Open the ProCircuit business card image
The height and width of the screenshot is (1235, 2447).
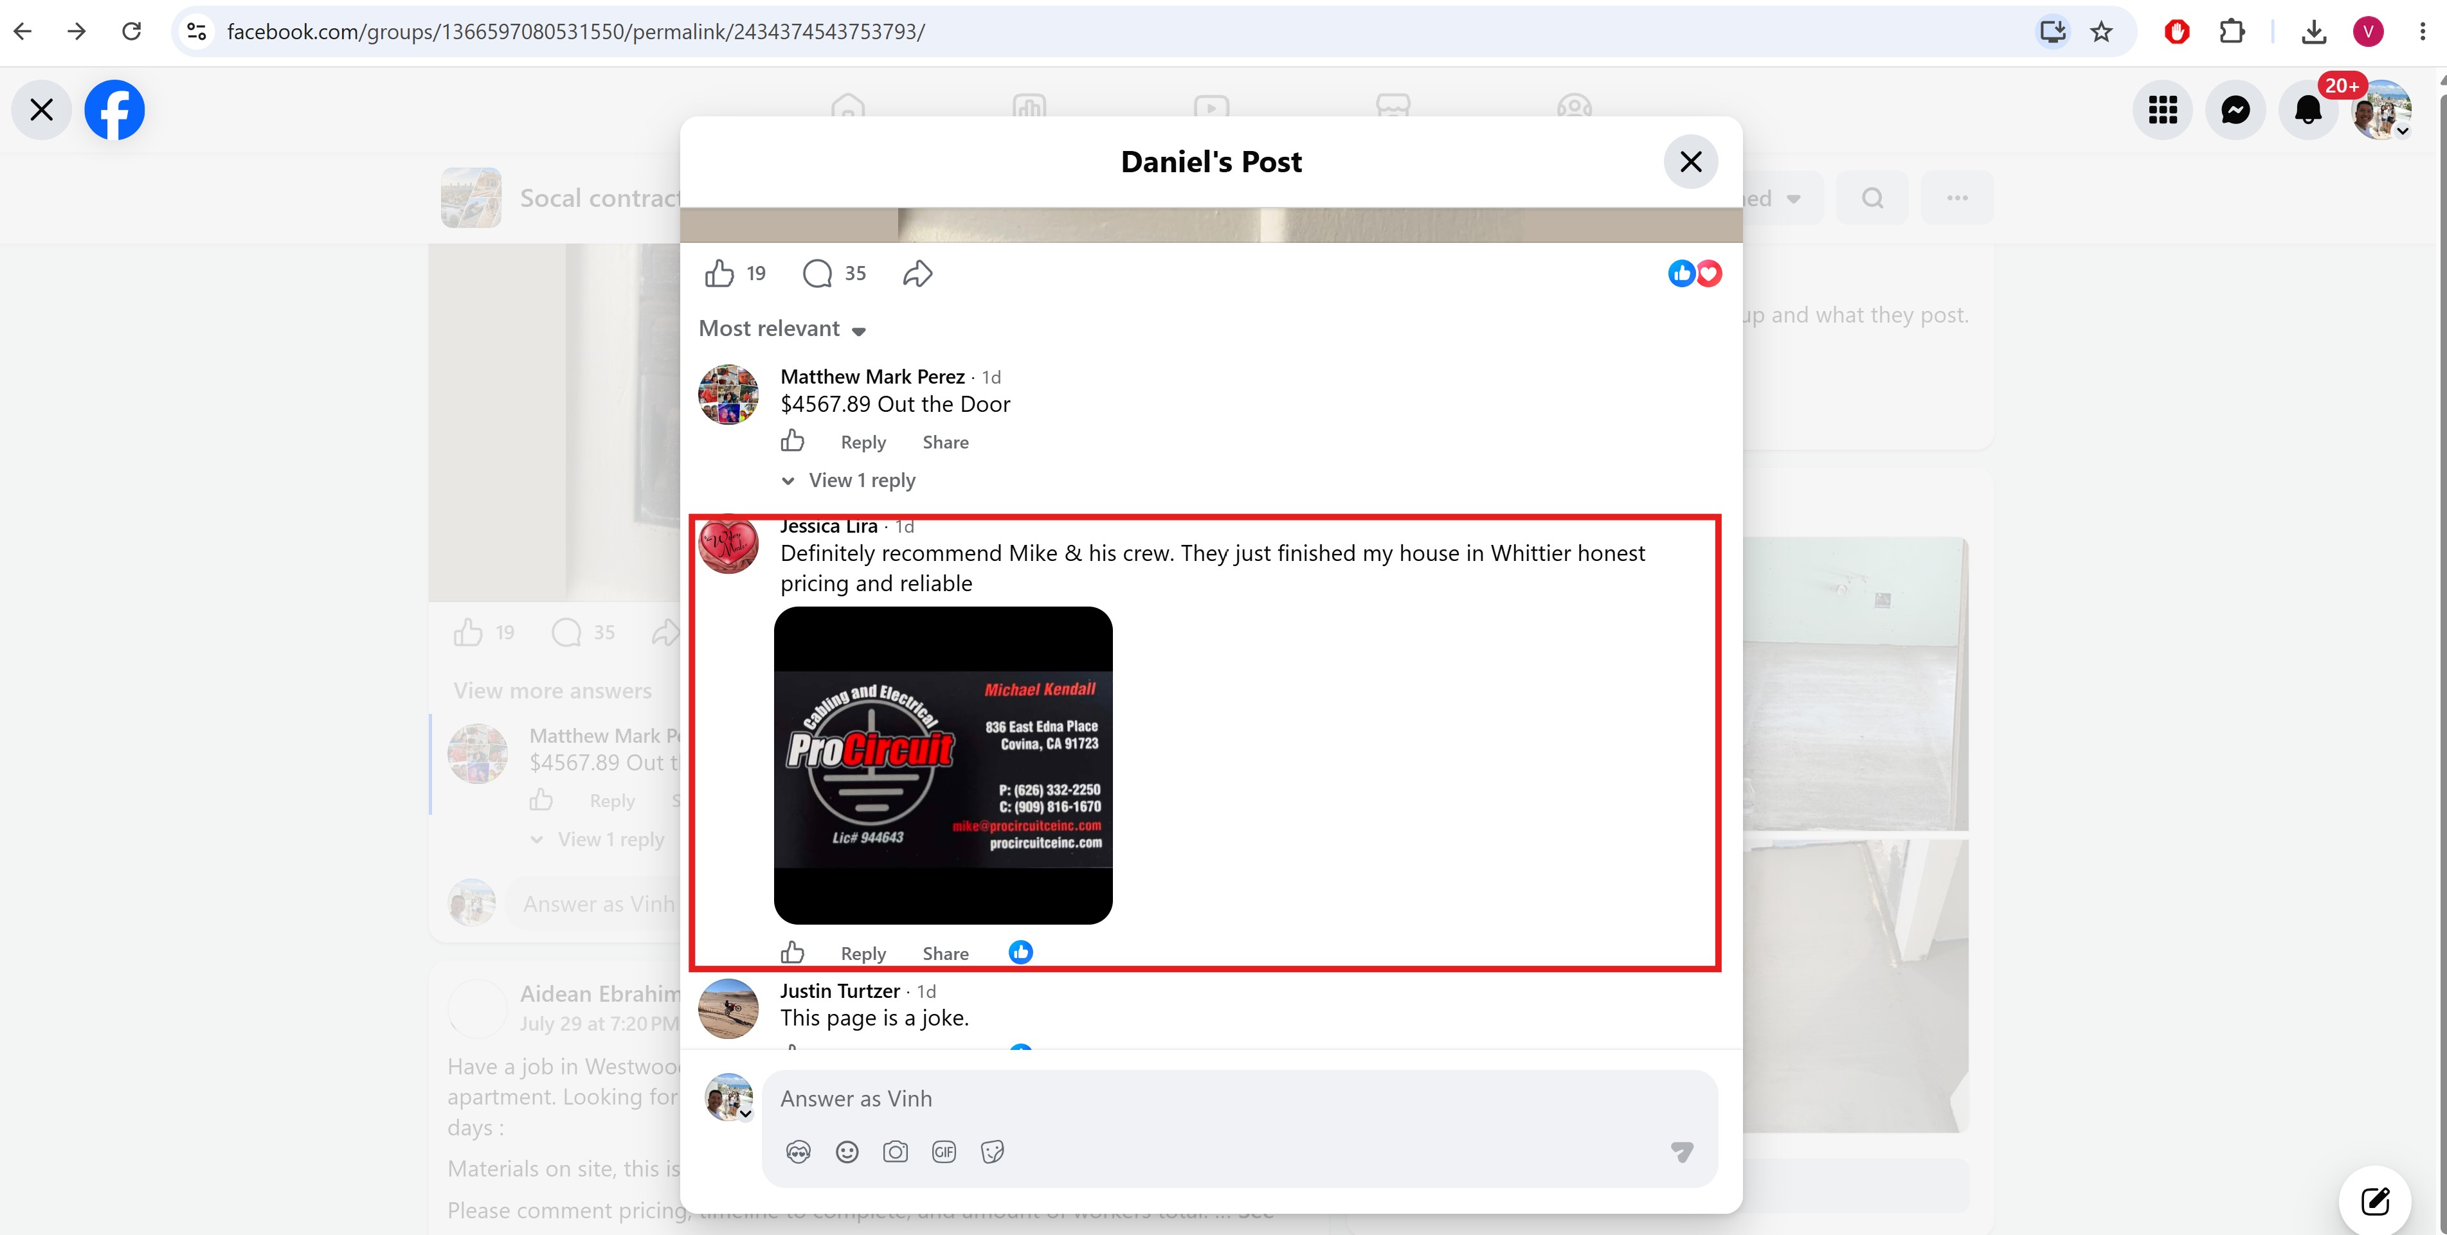(943, 765)
